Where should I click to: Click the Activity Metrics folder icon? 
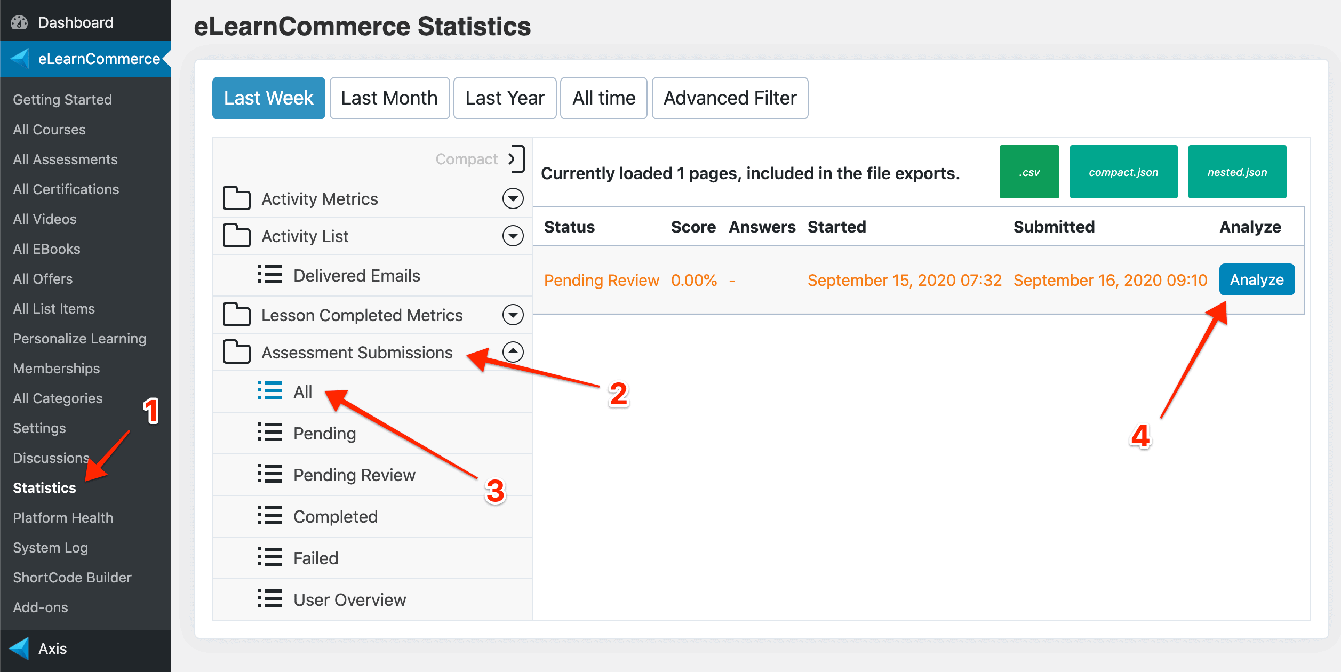pyautogui.click(x=236, y=198)
